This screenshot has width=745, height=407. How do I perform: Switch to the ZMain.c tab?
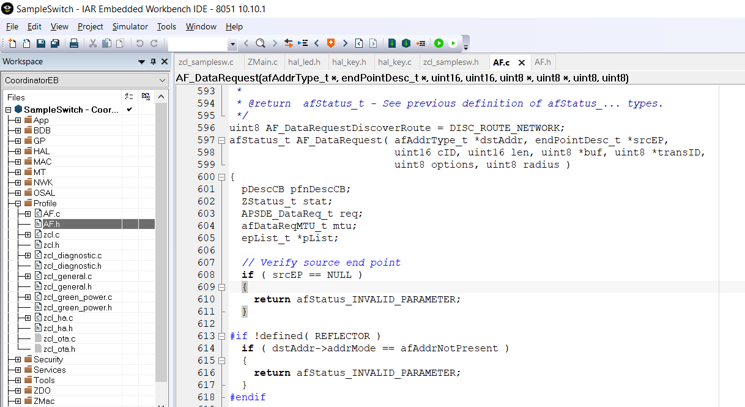[x=262, y=62]
